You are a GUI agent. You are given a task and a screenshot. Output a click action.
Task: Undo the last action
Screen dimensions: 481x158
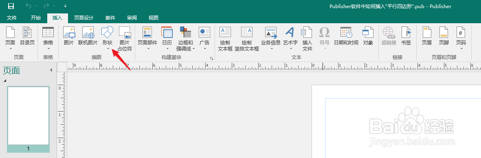[x=28, y=6]
